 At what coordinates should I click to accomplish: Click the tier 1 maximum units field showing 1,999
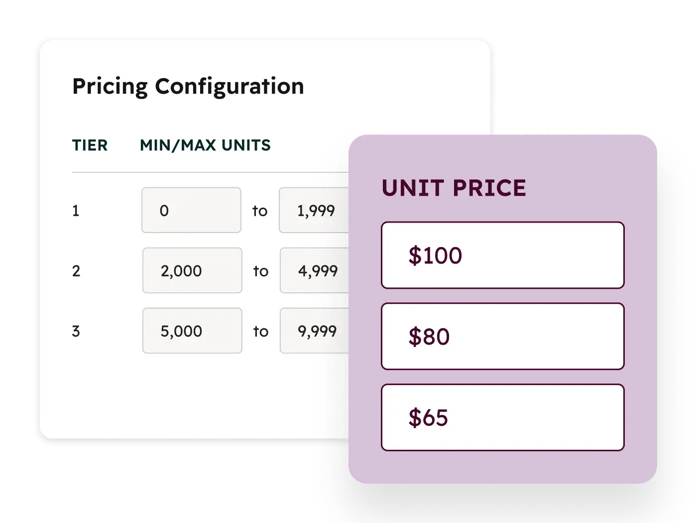[x=314, y=210]
